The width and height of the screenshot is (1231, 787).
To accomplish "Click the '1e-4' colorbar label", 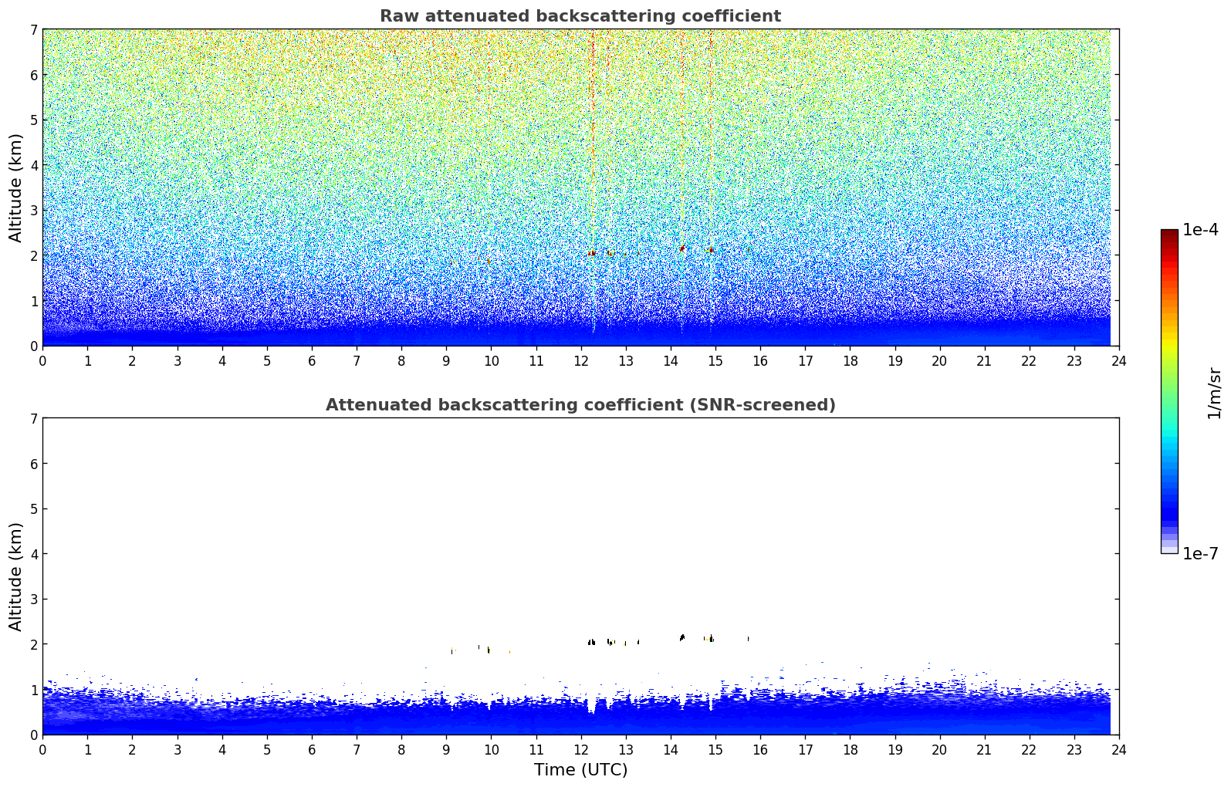I will pos(1200,230).
